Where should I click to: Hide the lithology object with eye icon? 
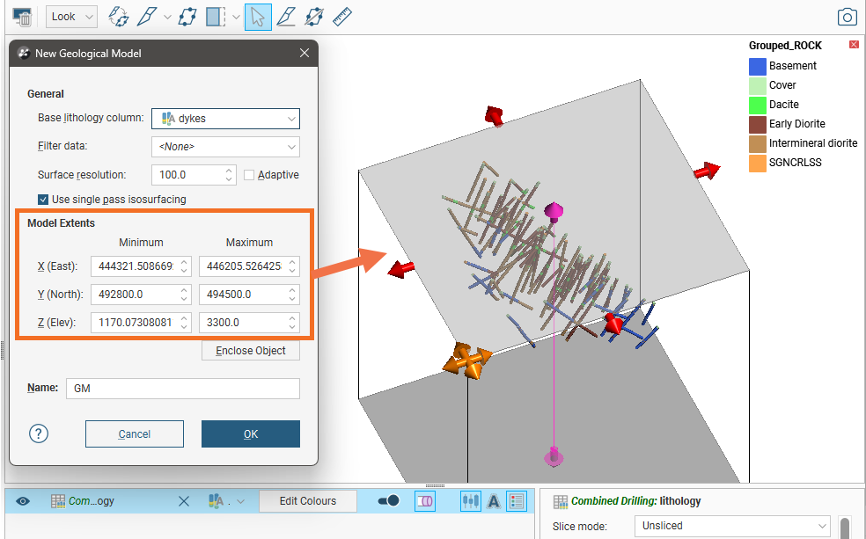click(23, 501)
